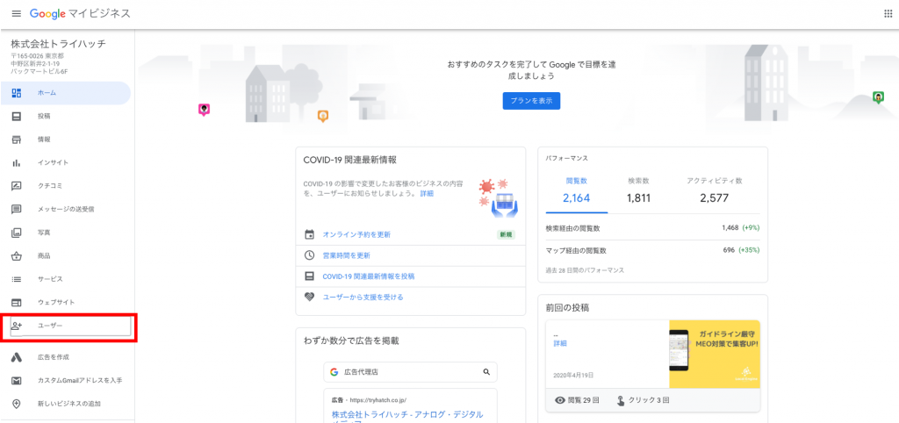Click the pink map pin avatar
This screenshot has height=423, width=899.
204,110
